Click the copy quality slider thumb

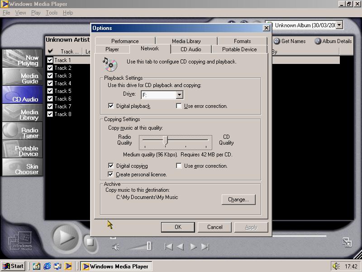point(166,140)
